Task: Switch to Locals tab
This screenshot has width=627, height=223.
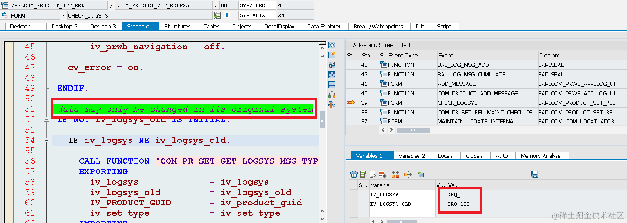Action: coord(445,156)
